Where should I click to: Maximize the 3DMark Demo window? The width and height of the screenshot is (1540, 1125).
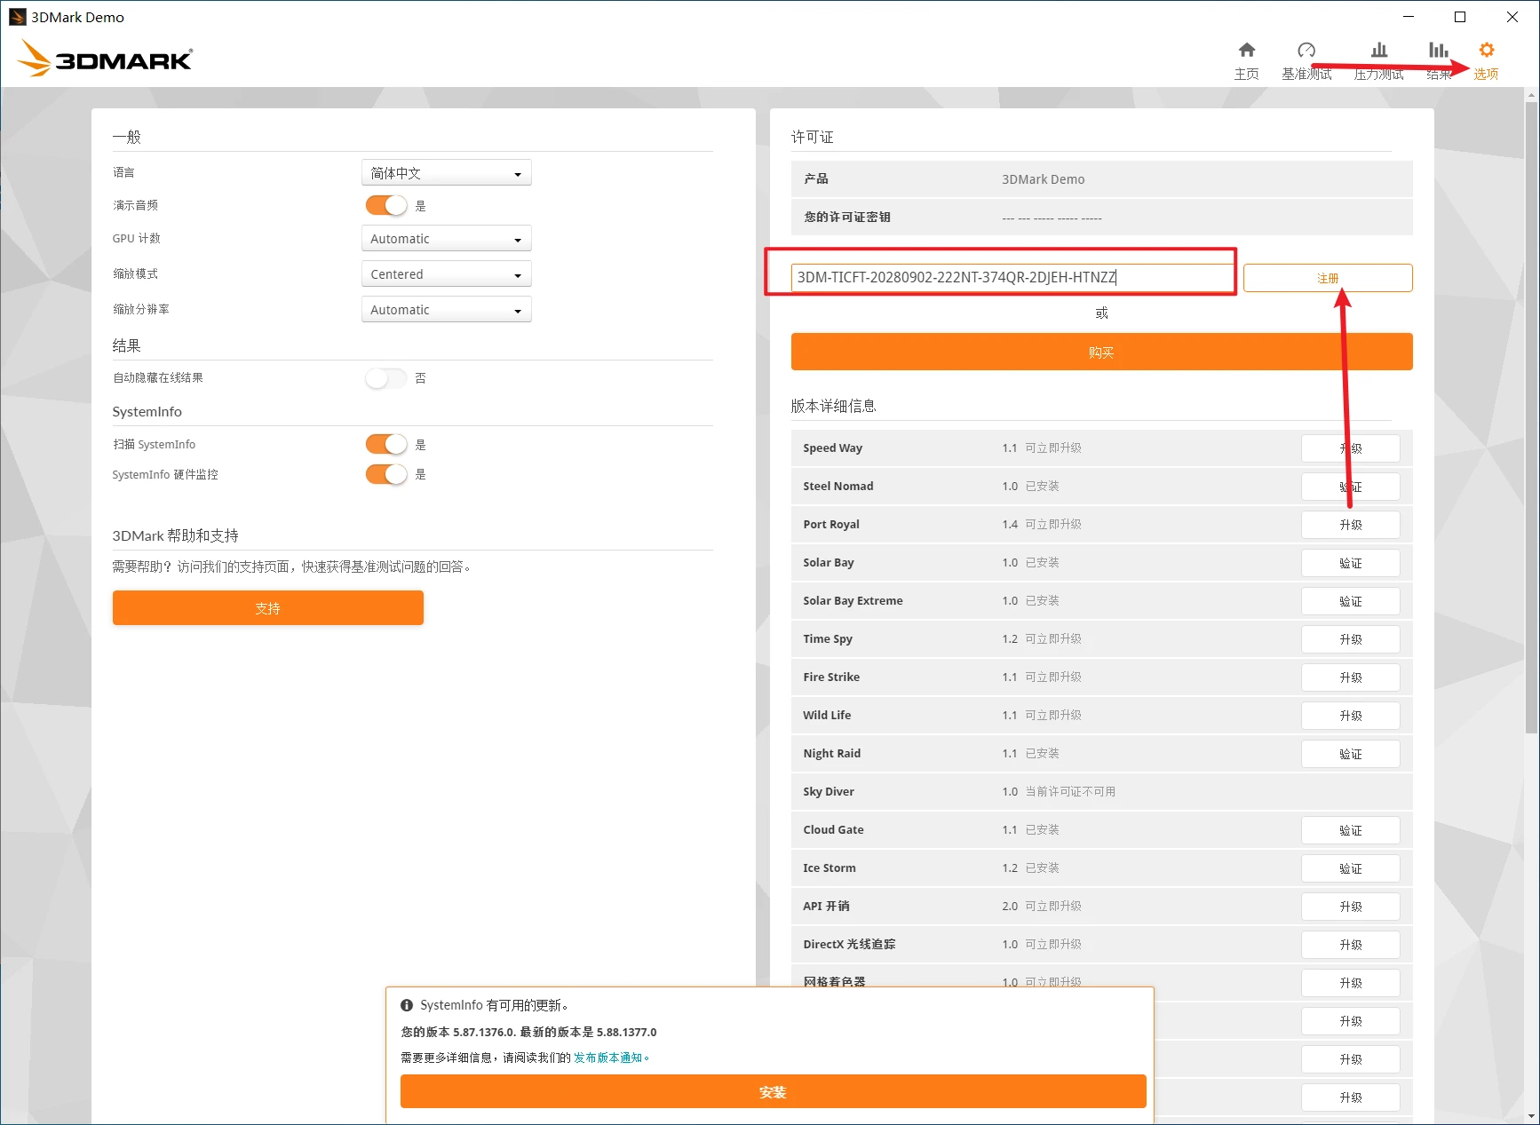[x=1460, y=17]
